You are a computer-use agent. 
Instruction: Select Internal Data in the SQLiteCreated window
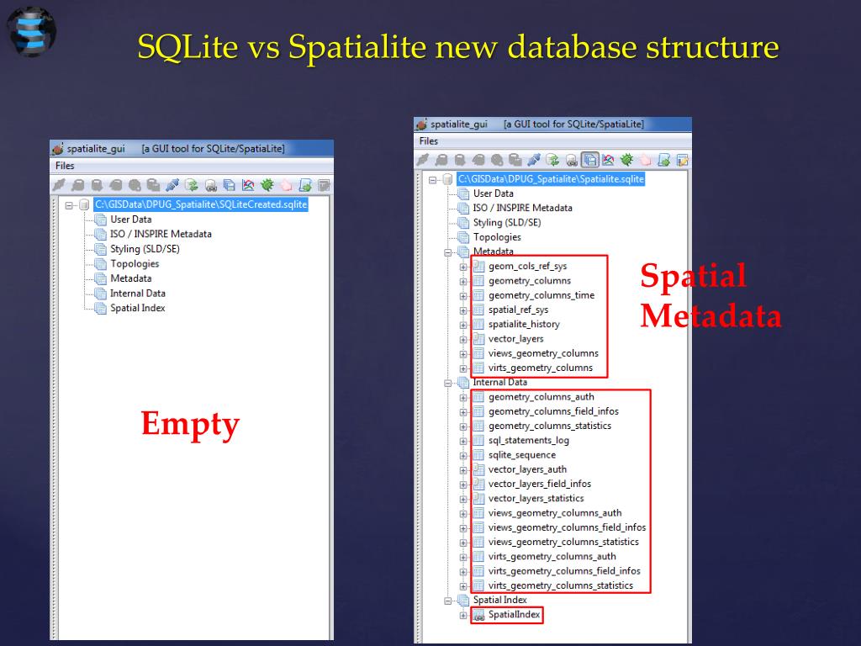[x=138, y=294]
